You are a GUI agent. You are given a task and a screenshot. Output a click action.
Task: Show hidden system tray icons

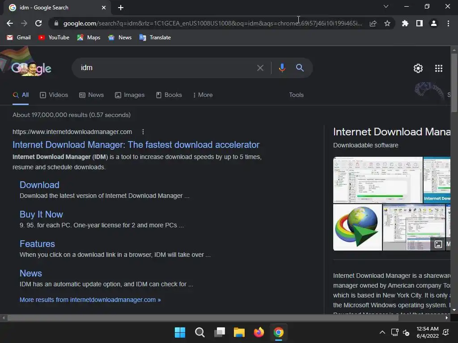382,332
